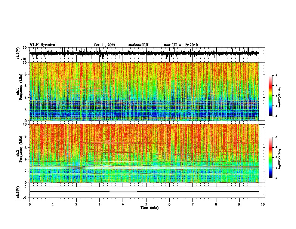Click the ch.1 colorbar "log(PSD)(V²/Hz)" label
The image size is (296, 229).
[280, 98]
